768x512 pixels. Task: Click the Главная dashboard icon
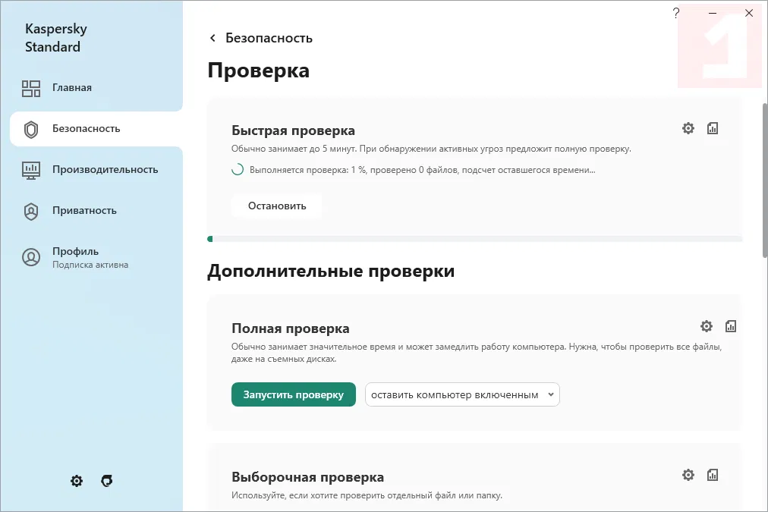point(31,89)
